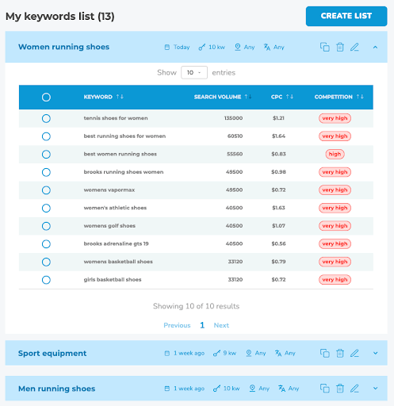Click location pin icon in Men running shoes row
394x406 pixels.
[252, 389]
